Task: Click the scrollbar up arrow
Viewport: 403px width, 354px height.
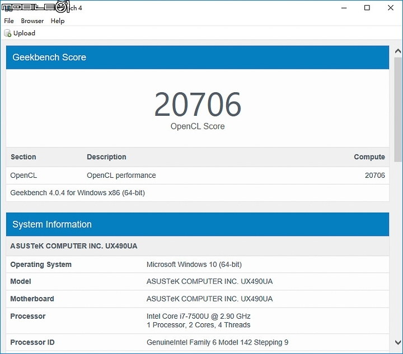Action: (x=398, y=51)
